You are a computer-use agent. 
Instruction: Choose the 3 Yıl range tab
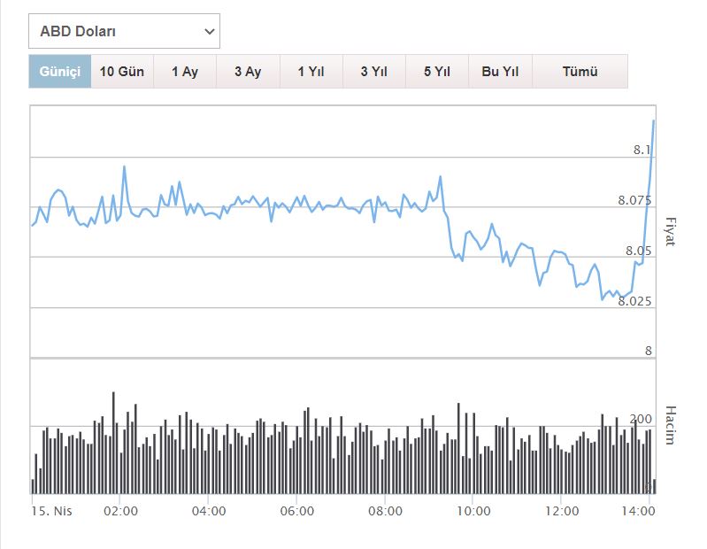373,72
